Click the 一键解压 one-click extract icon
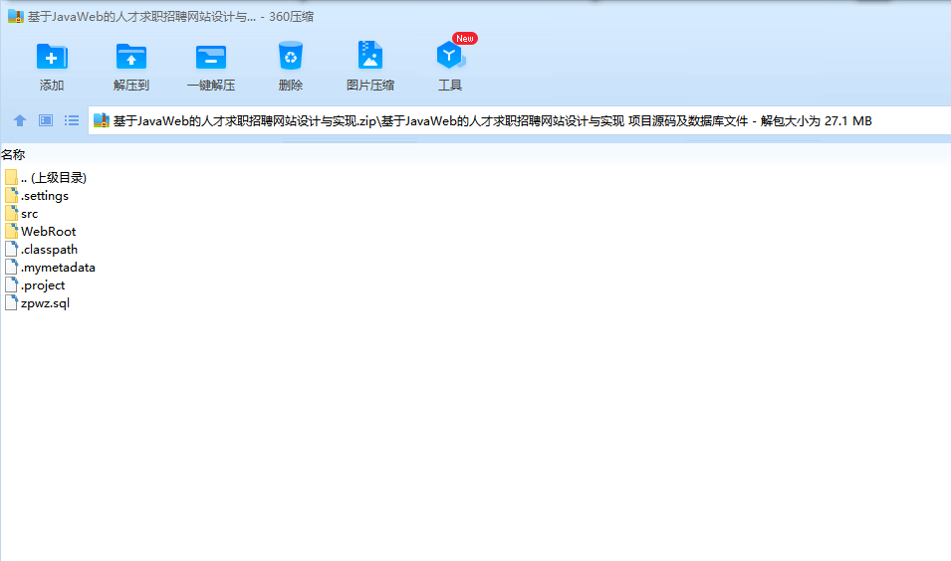 210,57
